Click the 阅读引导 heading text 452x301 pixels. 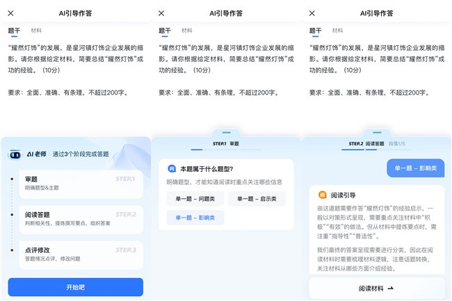tap(343, 195)
